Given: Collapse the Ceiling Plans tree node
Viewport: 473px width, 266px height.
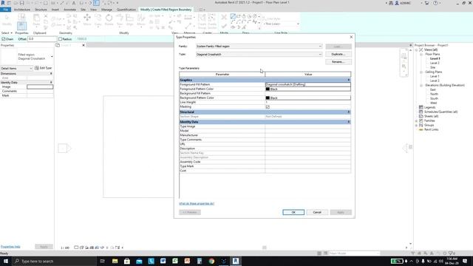Looking at the screenshot, I should [421, 72].
